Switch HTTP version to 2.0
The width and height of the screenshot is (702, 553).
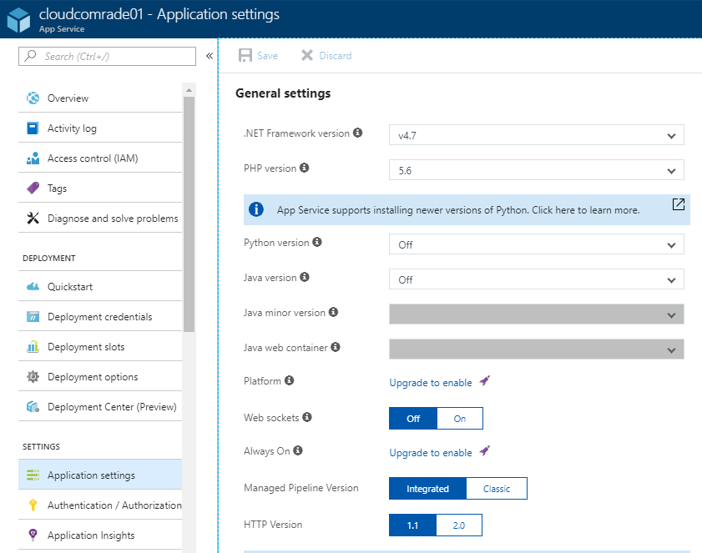(459, 525)
